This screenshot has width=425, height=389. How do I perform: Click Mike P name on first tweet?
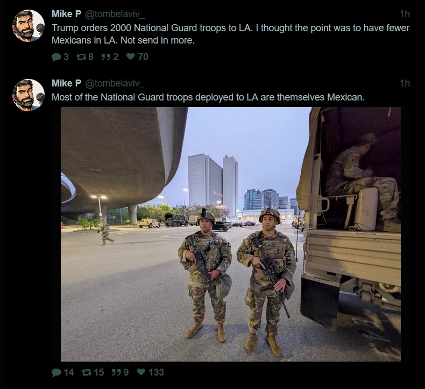[x=66, y=14]
